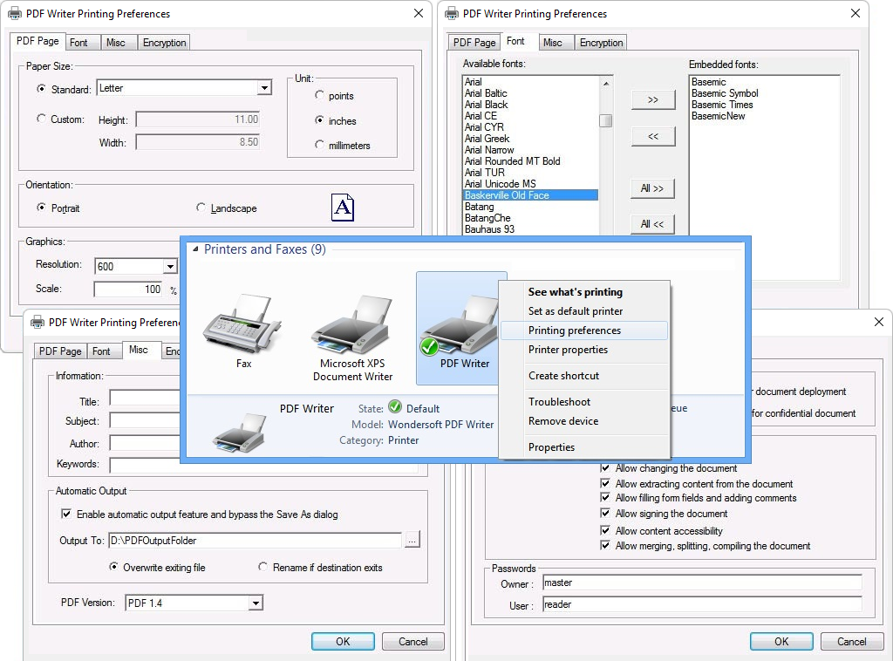Screen dimensions: 893x661
Task: Click OK in the Misc preferences window
Action: click(343, 642)
